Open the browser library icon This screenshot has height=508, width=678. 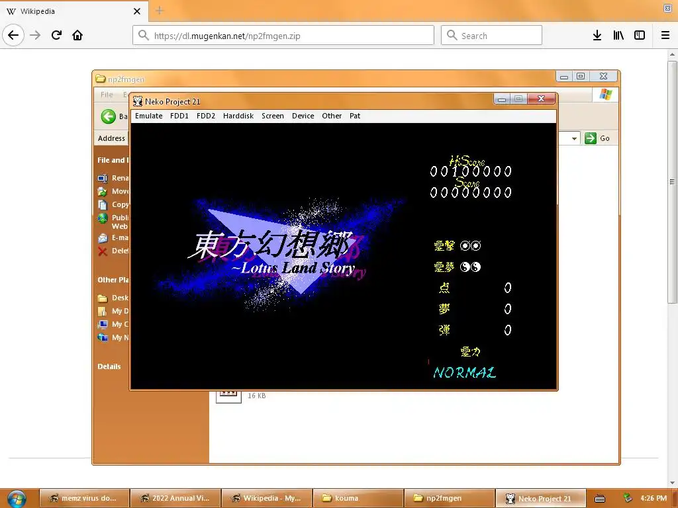point(618,36)
